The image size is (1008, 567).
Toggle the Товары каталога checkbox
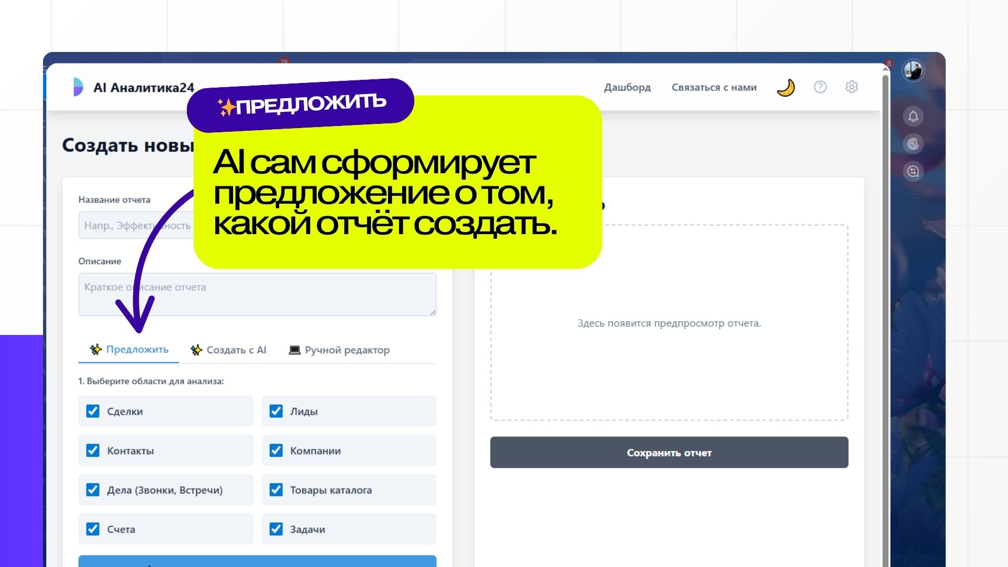click(276, 490)
